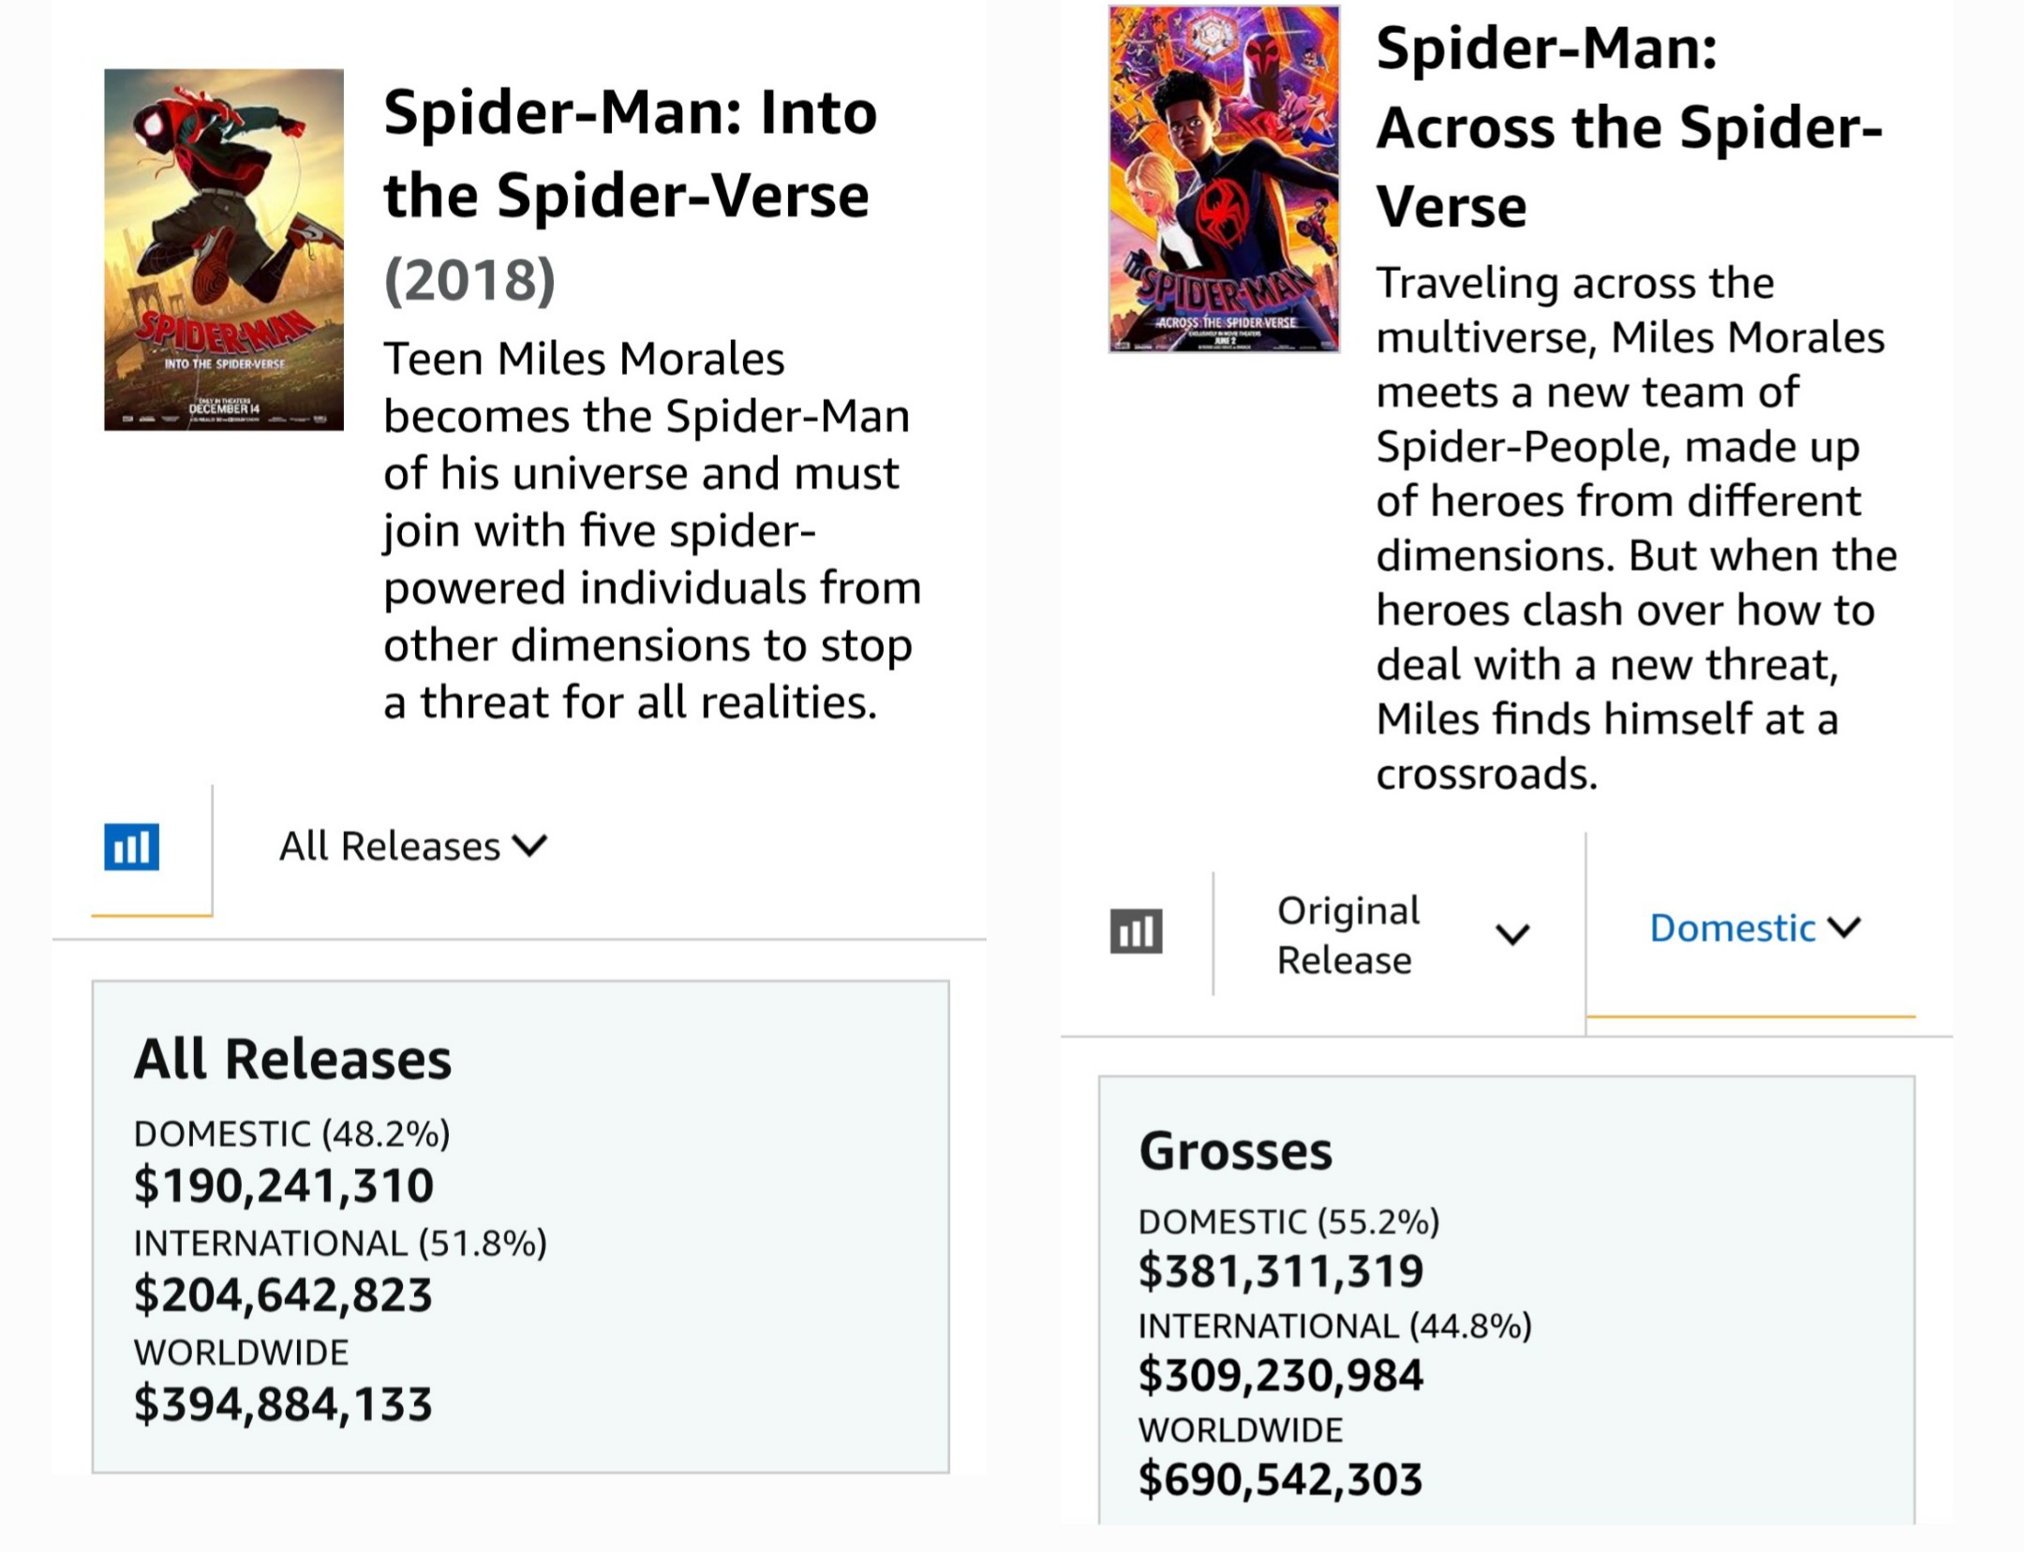The image size is (2024, 1552).
Task: Click the chevron next to Domestic
Action: (1844, 927)
